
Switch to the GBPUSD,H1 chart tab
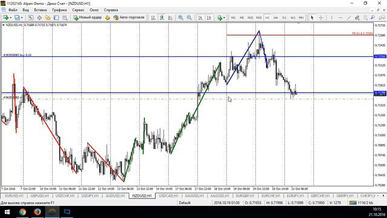coord(40,196)
